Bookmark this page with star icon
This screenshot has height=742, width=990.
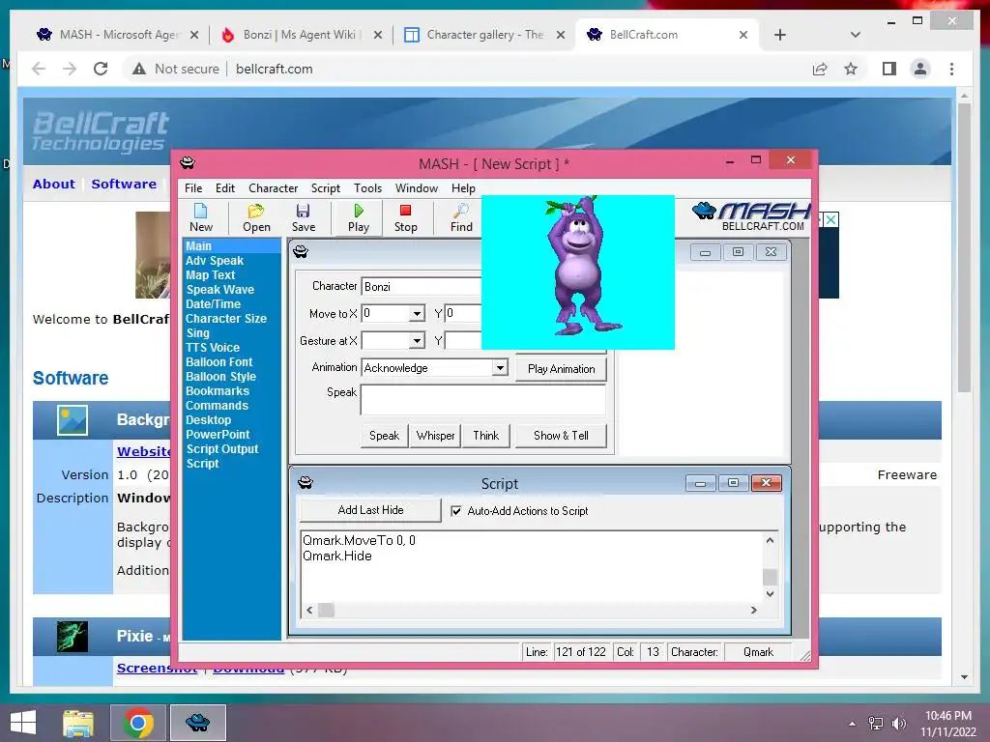click(x=851, y=69)
